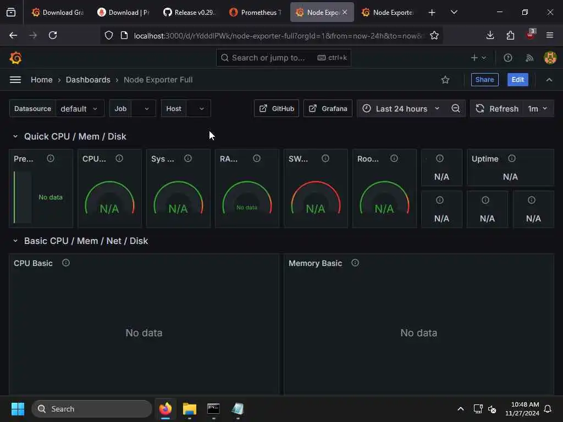Open the Grafana link button

point(328,108)
